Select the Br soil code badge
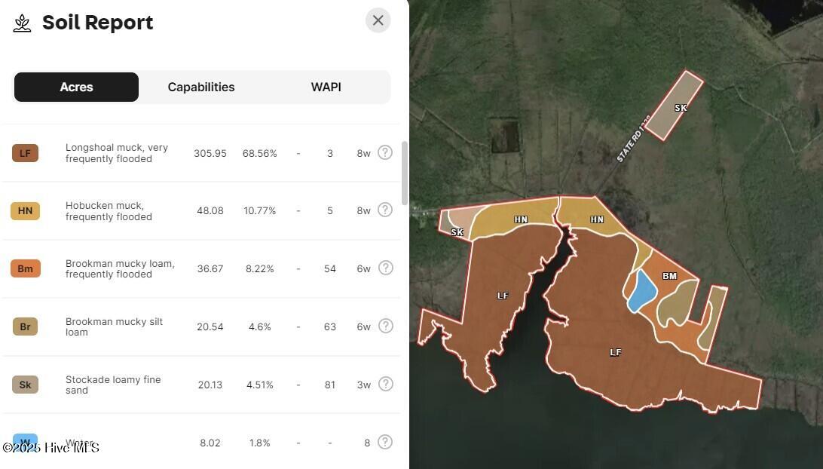The image size is (823, 469). point(25,326)
